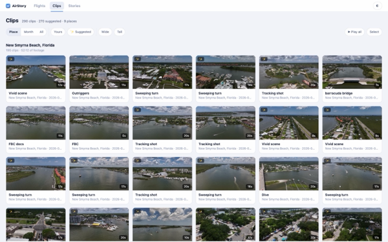Open the Vivid scene 12s canal thumbnail
This screenshot has height=242, width=388.
point(36,72)
